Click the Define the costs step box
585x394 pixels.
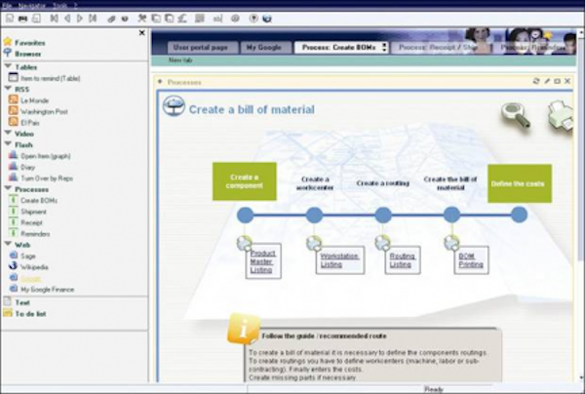click(520, 183)
